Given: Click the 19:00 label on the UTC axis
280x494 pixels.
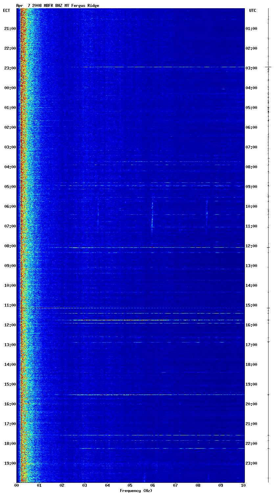Looking at the screenshot, I should tap(251, 384).
